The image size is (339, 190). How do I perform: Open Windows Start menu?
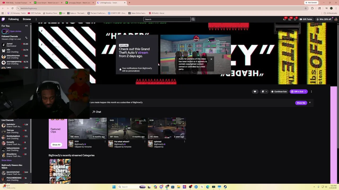[x=114, y=187]
